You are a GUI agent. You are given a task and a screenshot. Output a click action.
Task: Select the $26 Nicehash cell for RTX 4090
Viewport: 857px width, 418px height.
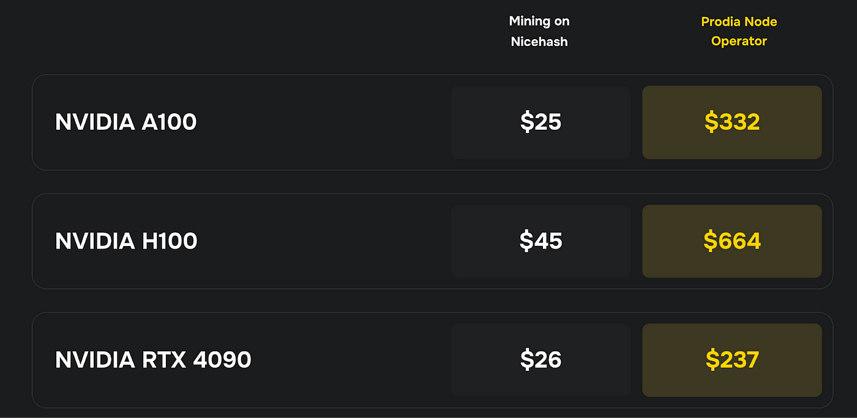[541, 360]
